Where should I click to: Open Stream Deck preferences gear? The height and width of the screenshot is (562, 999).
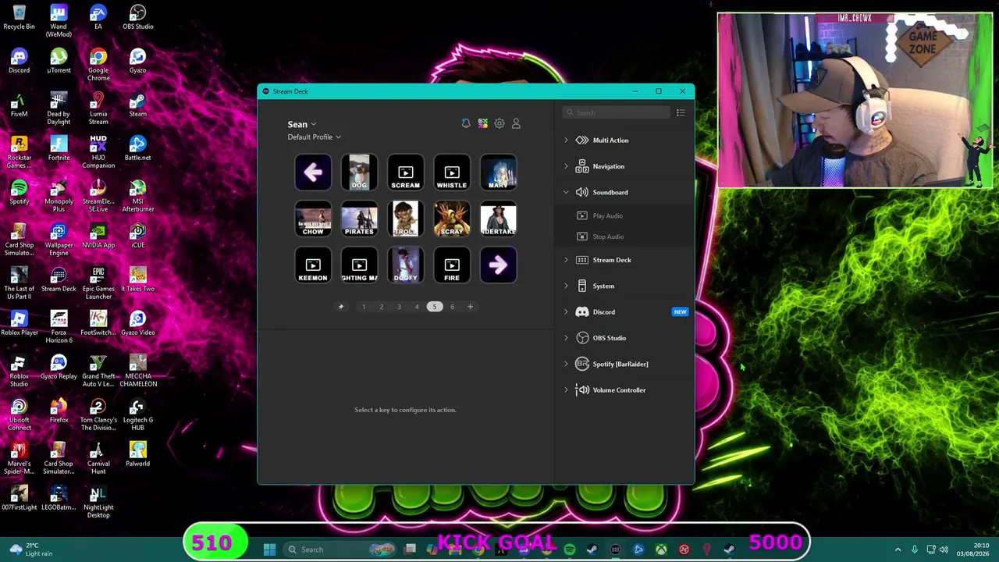pyautogui.click(x=499, y=123)
